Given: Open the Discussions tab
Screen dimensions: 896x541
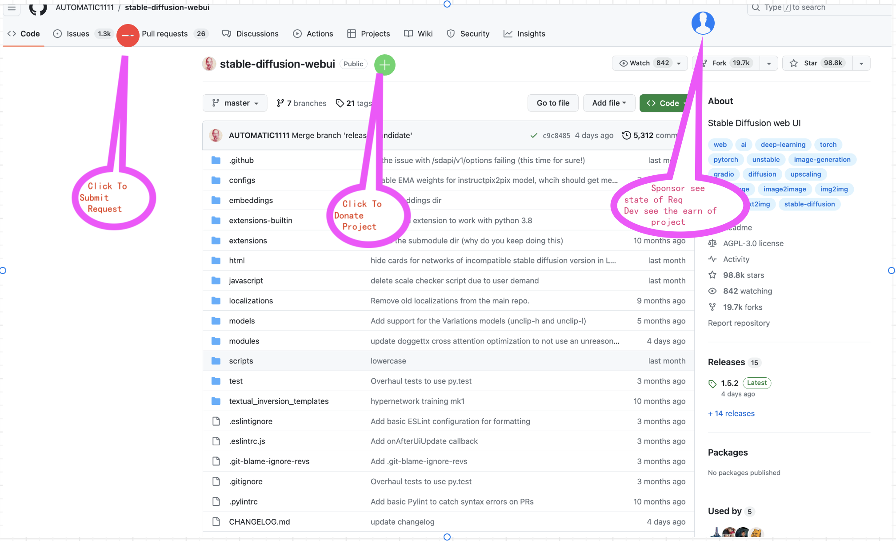Looking at the screenshot, I should click(x=250, y=34).
